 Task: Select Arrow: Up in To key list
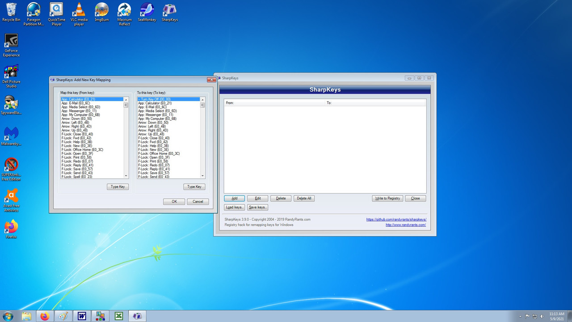[168, 134]
